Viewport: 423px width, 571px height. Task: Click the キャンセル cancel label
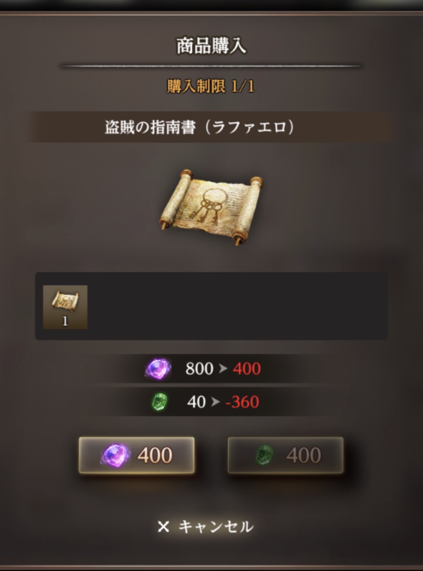tap(216, 527)
